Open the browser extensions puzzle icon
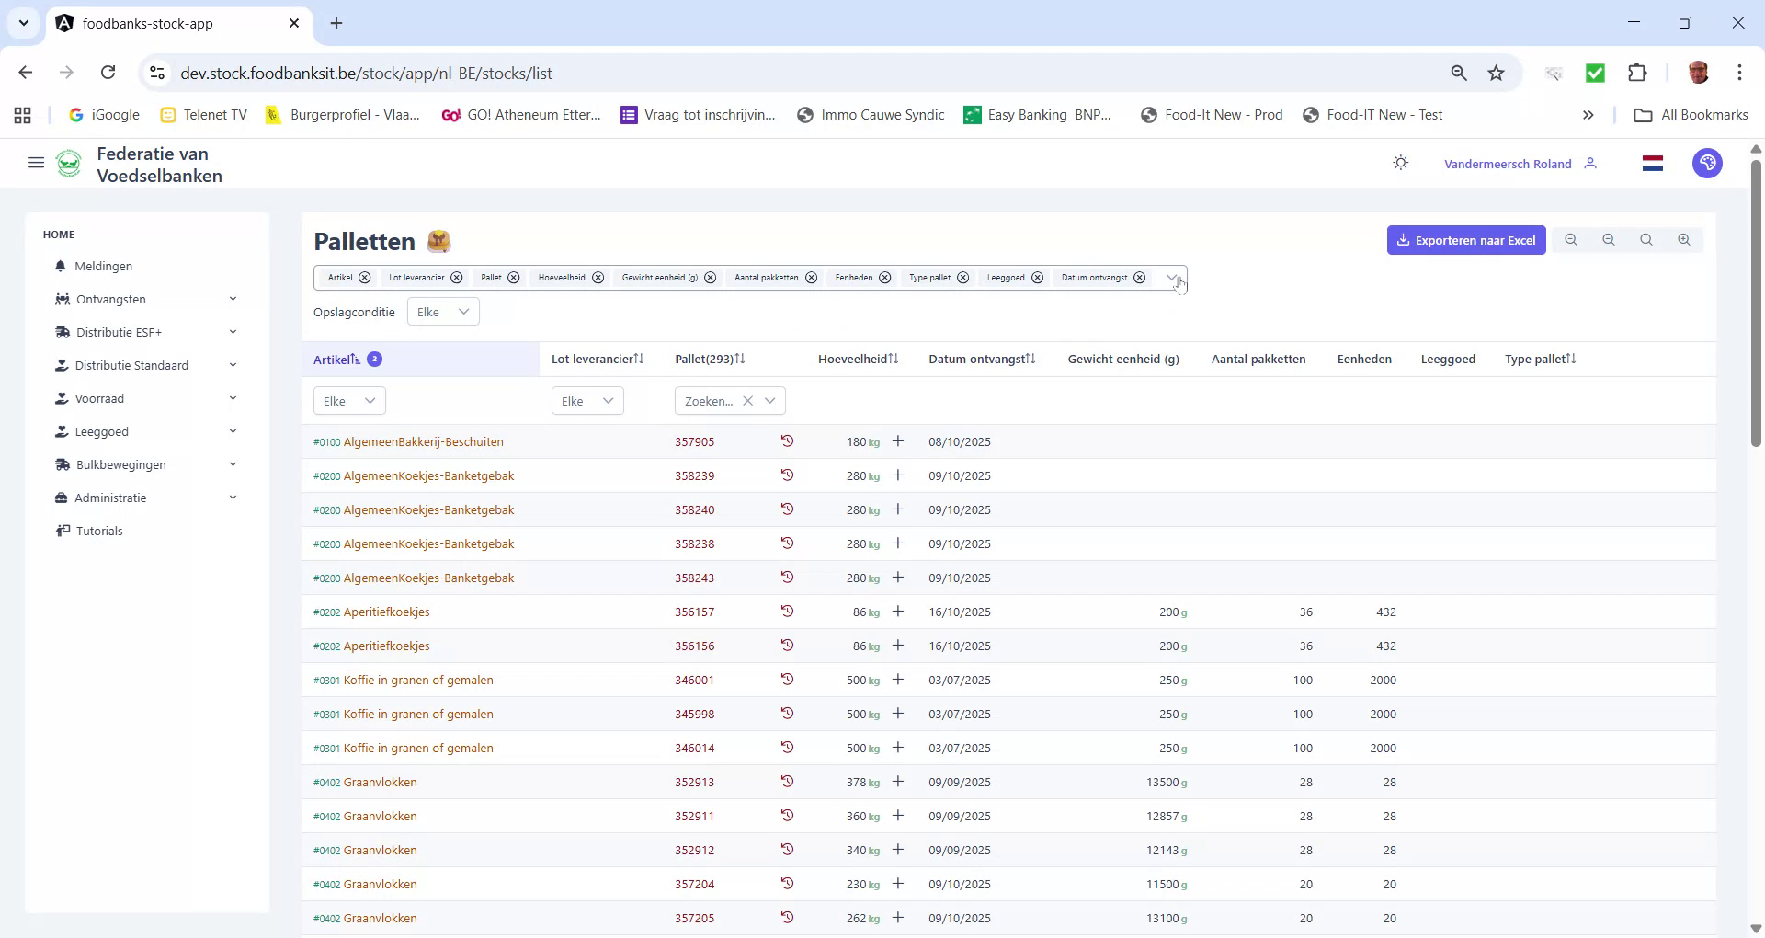 (x=1639, y=73)
